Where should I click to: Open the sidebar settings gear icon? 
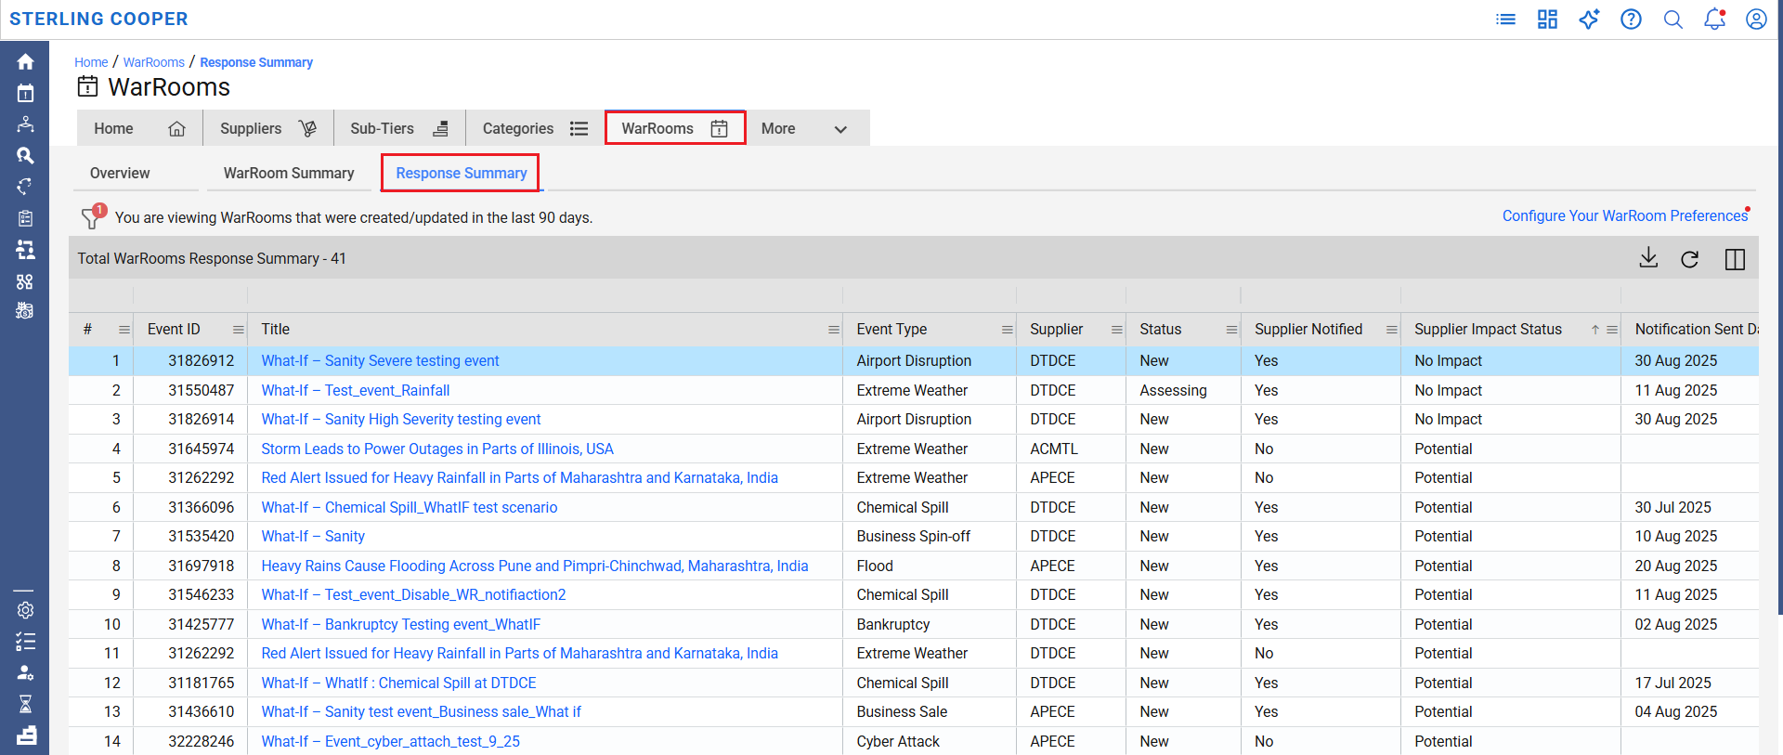click(25, 610)
